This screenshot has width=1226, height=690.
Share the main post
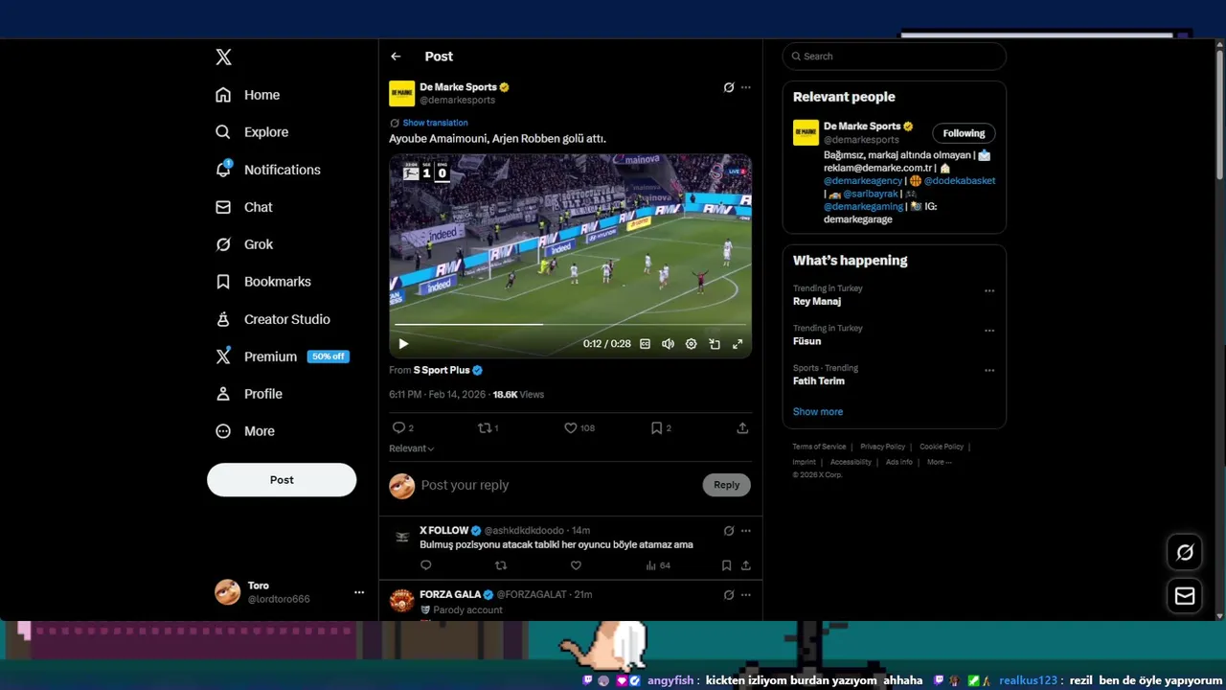pyautogui.click(x=742, y=428)
